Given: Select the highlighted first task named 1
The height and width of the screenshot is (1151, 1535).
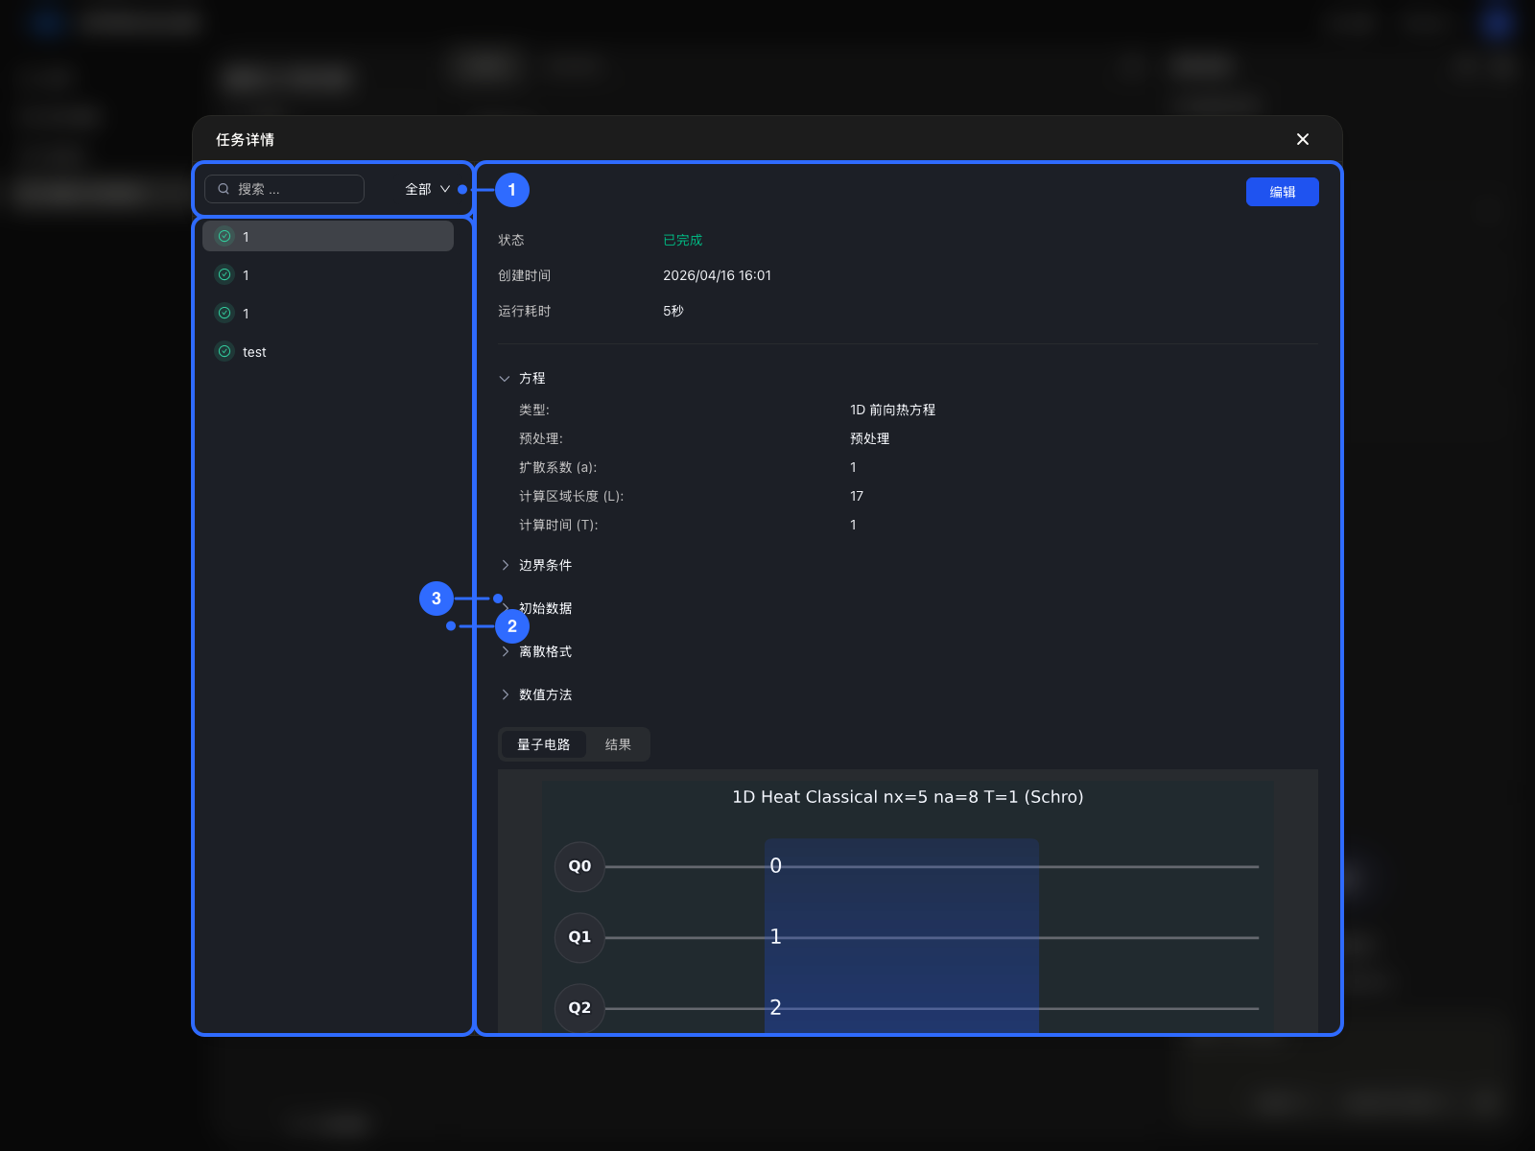Looking at the screenshot, I should pyautogui.click(x=328, y=236).
